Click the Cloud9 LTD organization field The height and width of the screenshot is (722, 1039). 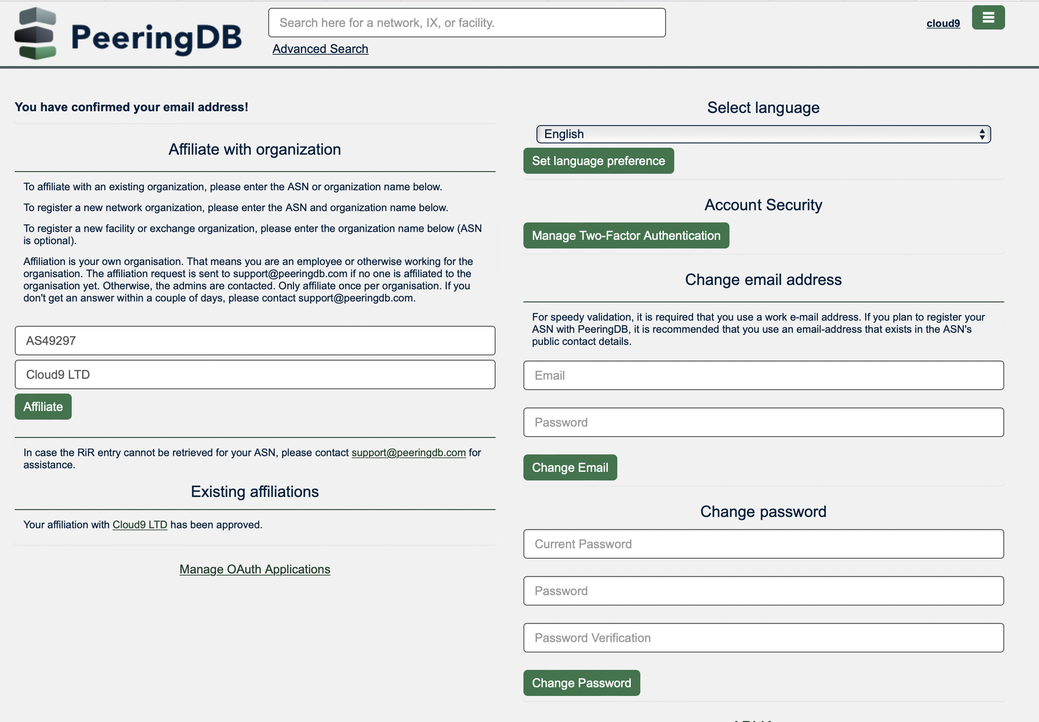coord(255,374)
